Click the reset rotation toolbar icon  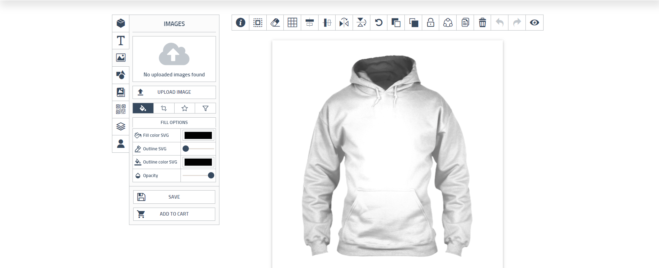coord(379,23)
